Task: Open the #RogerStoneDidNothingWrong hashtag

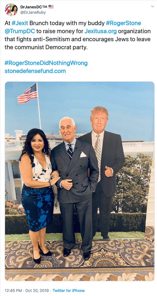Action: coord(46,63)
